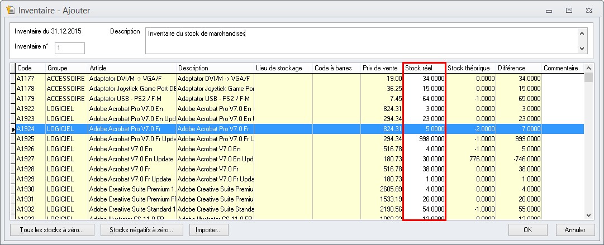This screenshot has height=245, width=604.
Task: Select code cell A1922
Action: 30,109
